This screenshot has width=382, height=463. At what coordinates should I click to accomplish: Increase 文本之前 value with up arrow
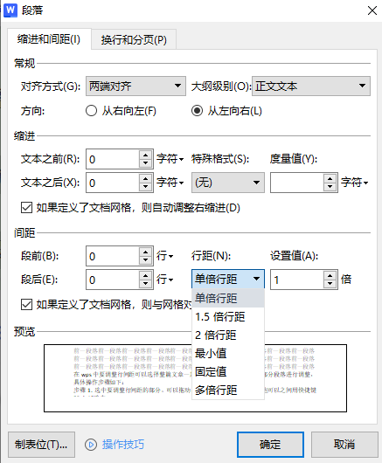(x=146, y=155)
